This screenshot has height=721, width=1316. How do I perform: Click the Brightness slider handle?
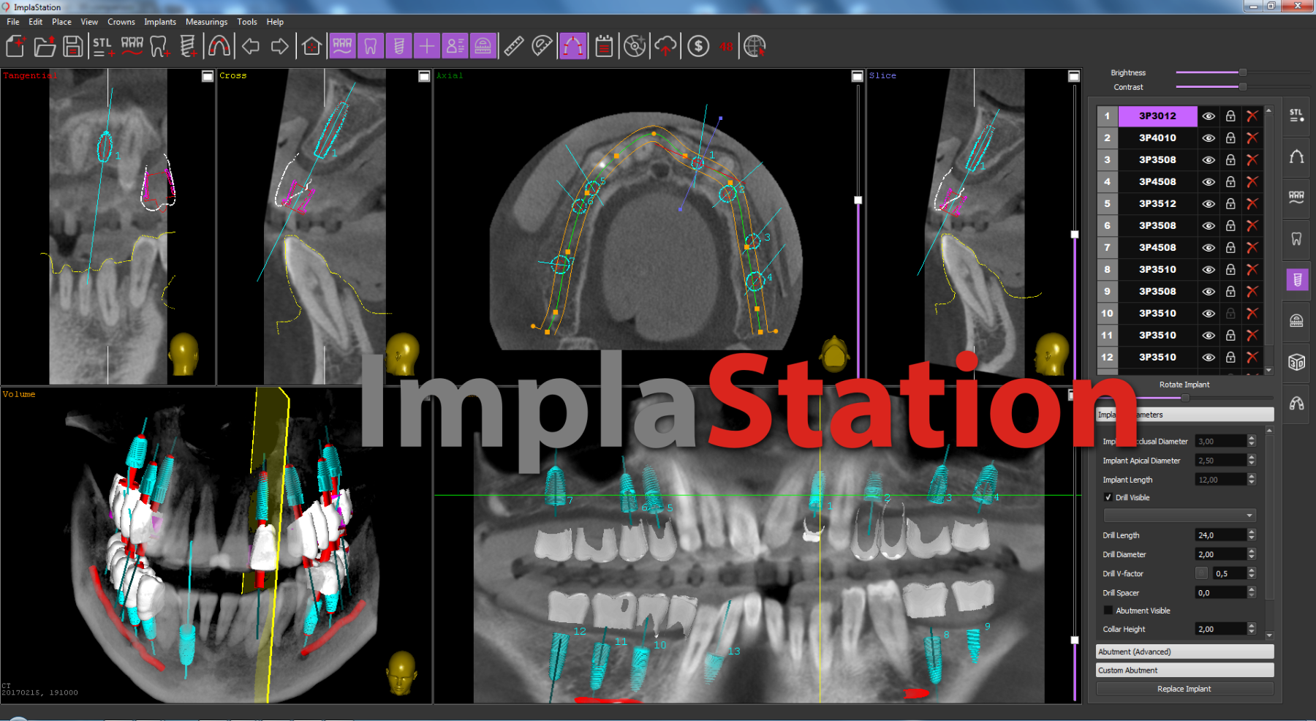[1242, 72]
